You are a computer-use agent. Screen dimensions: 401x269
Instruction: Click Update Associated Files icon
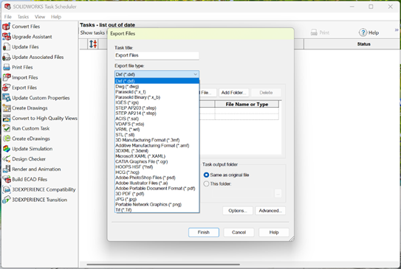pos(7,57)
